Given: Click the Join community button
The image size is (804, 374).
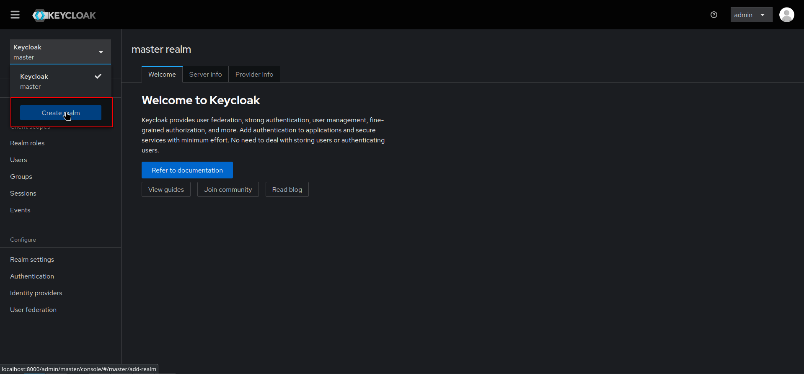Looking at the screenshot, I should 228,189.
